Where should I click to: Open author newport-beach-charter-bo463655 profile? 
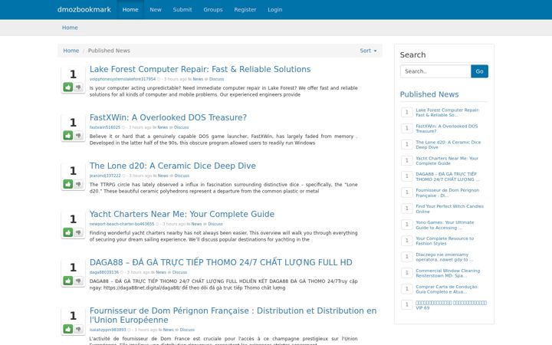point(121,224)
